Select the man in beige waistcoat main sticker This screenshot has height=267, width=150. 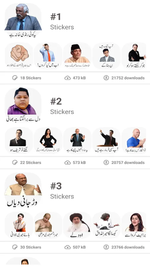point(23,190)
